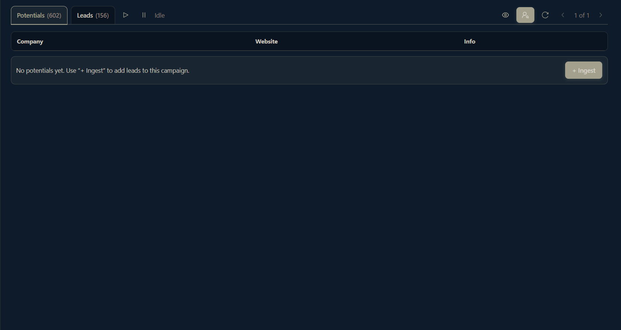Click the Info column header
Viewport: 621px width, 330px height.
(x=469, y=41)
